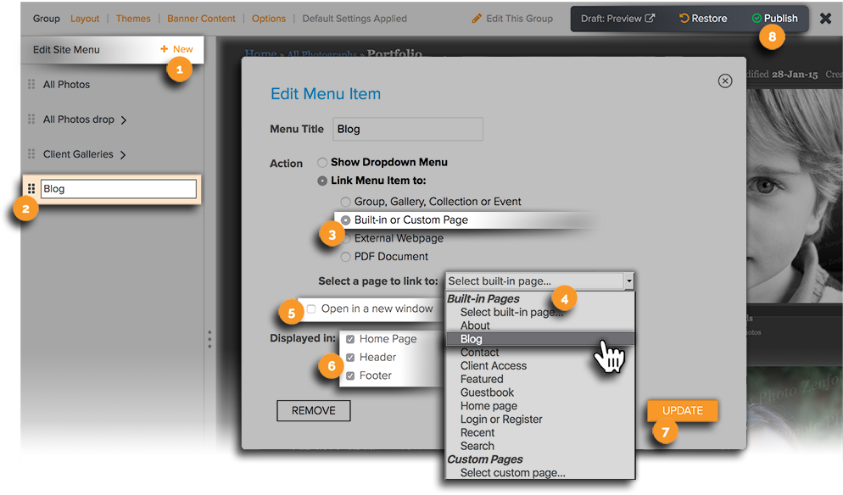
Task: Open the Banner Content tab
Action: click(201, 19)
